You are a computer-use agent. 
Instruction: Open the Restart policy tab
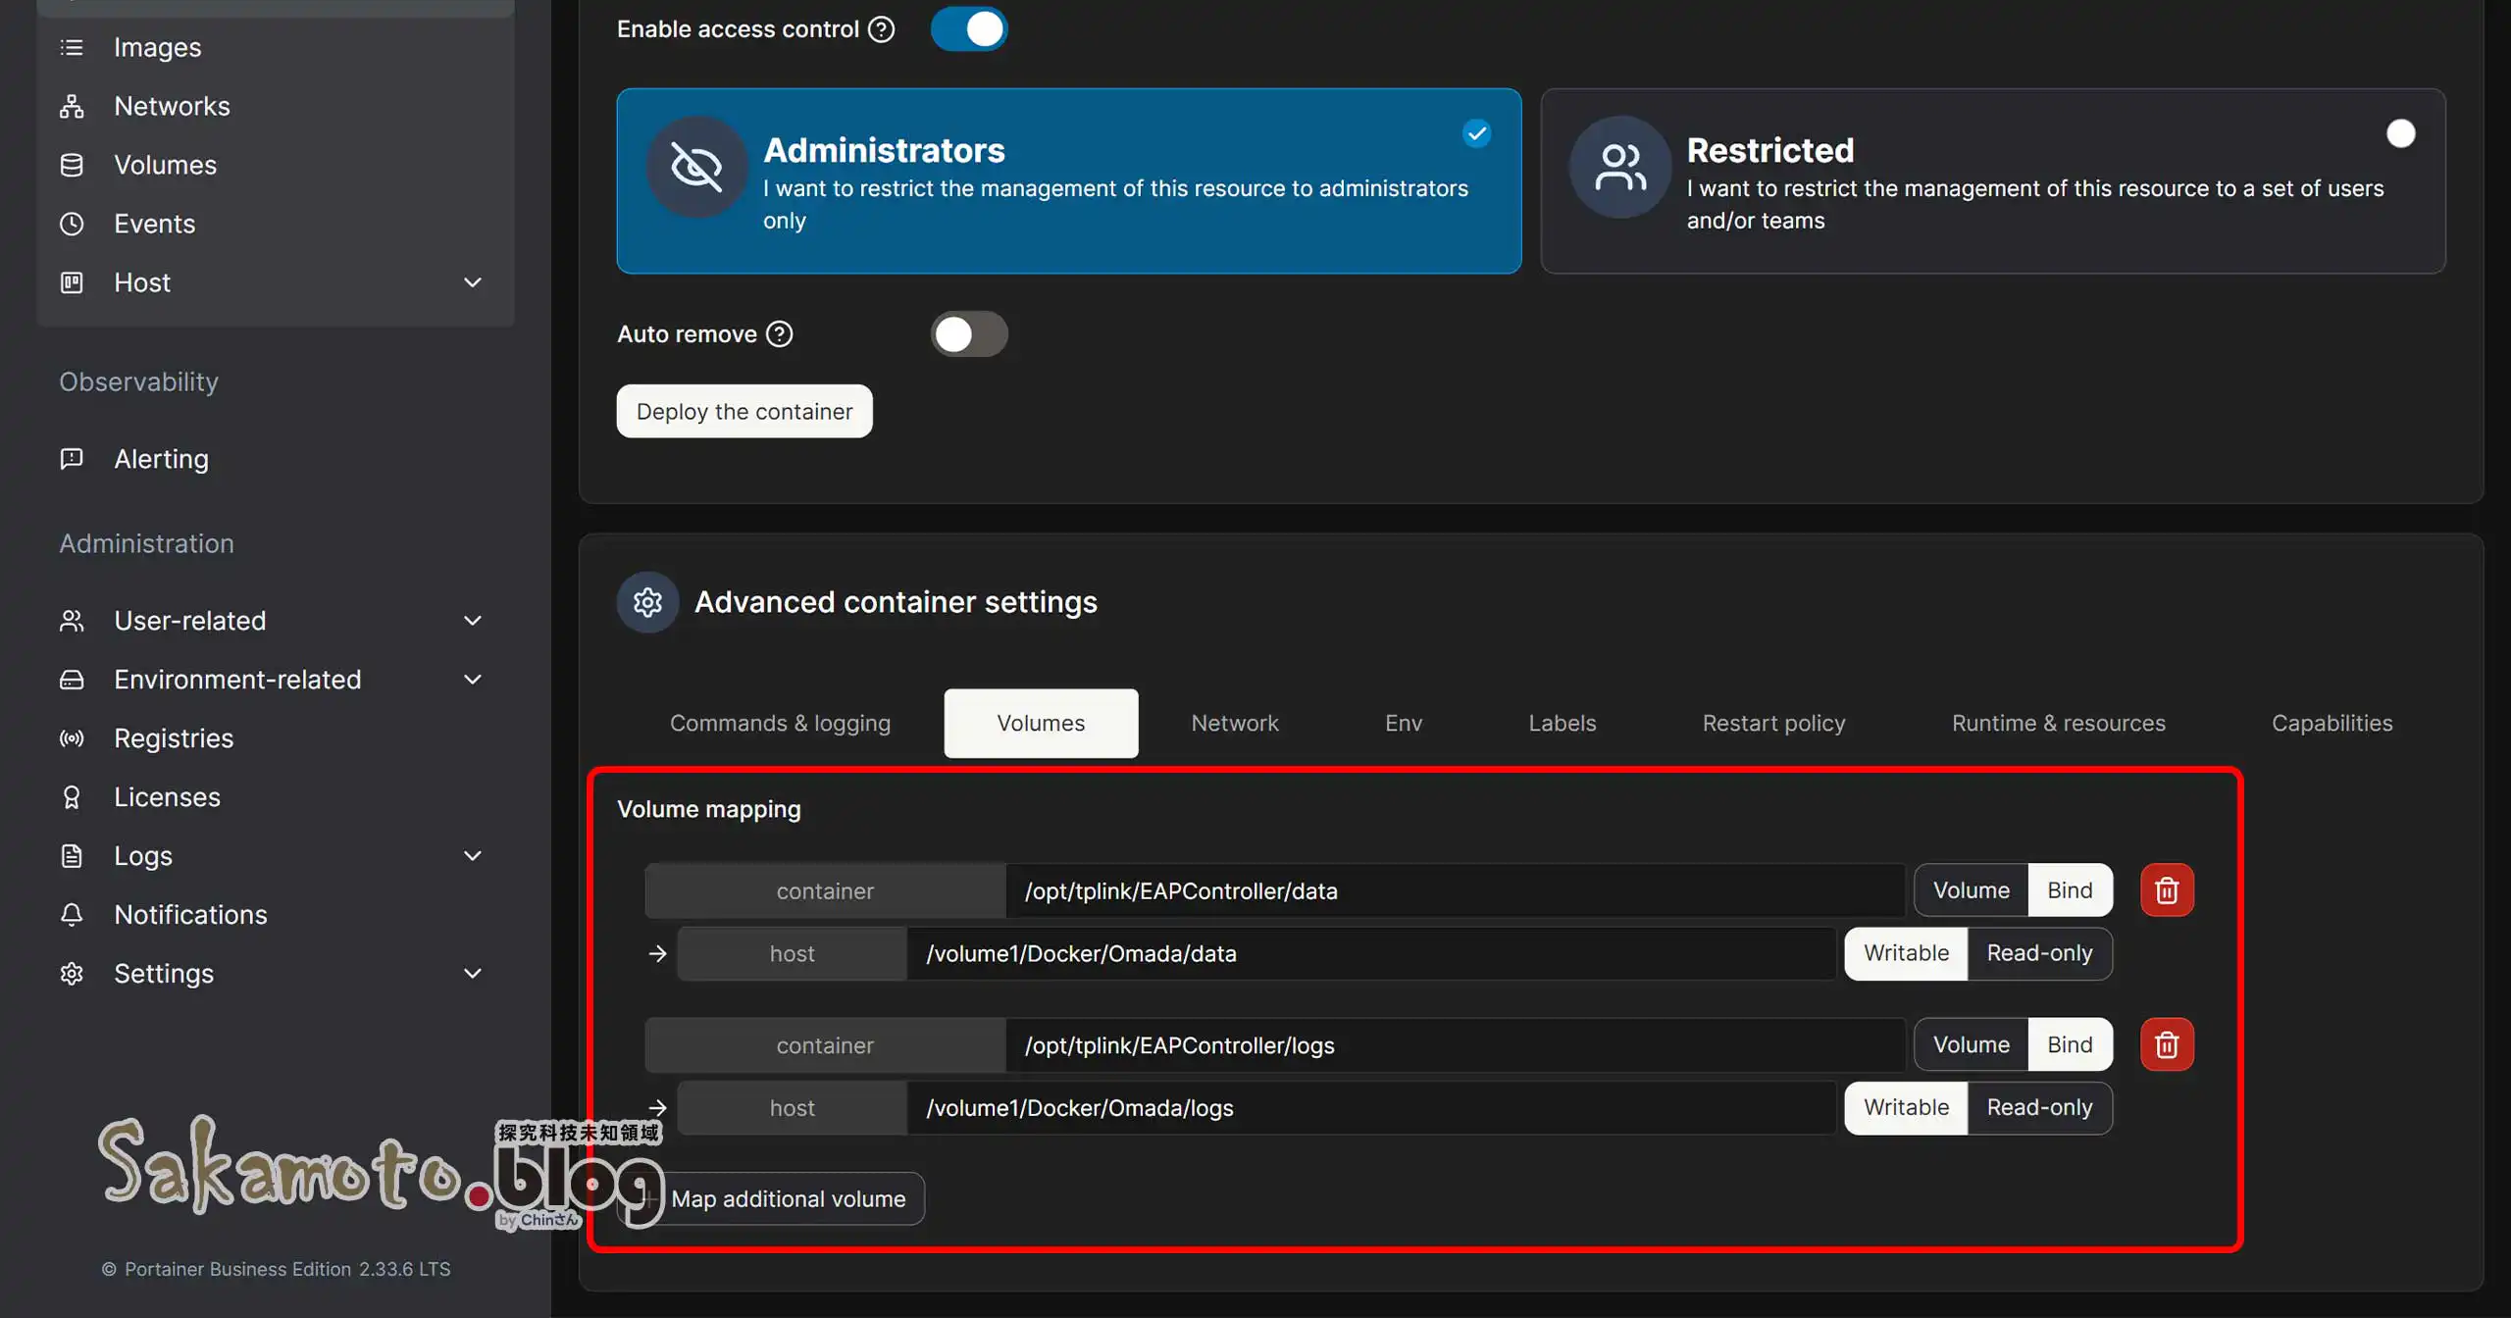tap(1773, 724)
